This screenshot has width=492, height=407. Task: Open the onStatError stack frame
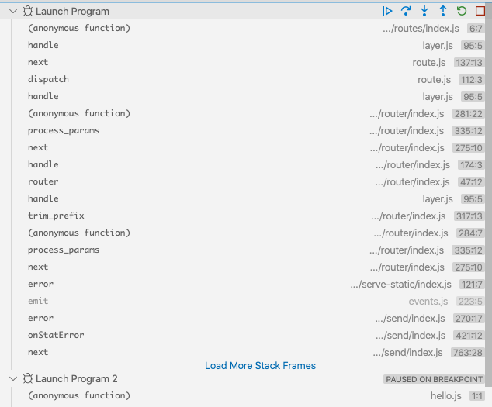(x=56, y=335)
